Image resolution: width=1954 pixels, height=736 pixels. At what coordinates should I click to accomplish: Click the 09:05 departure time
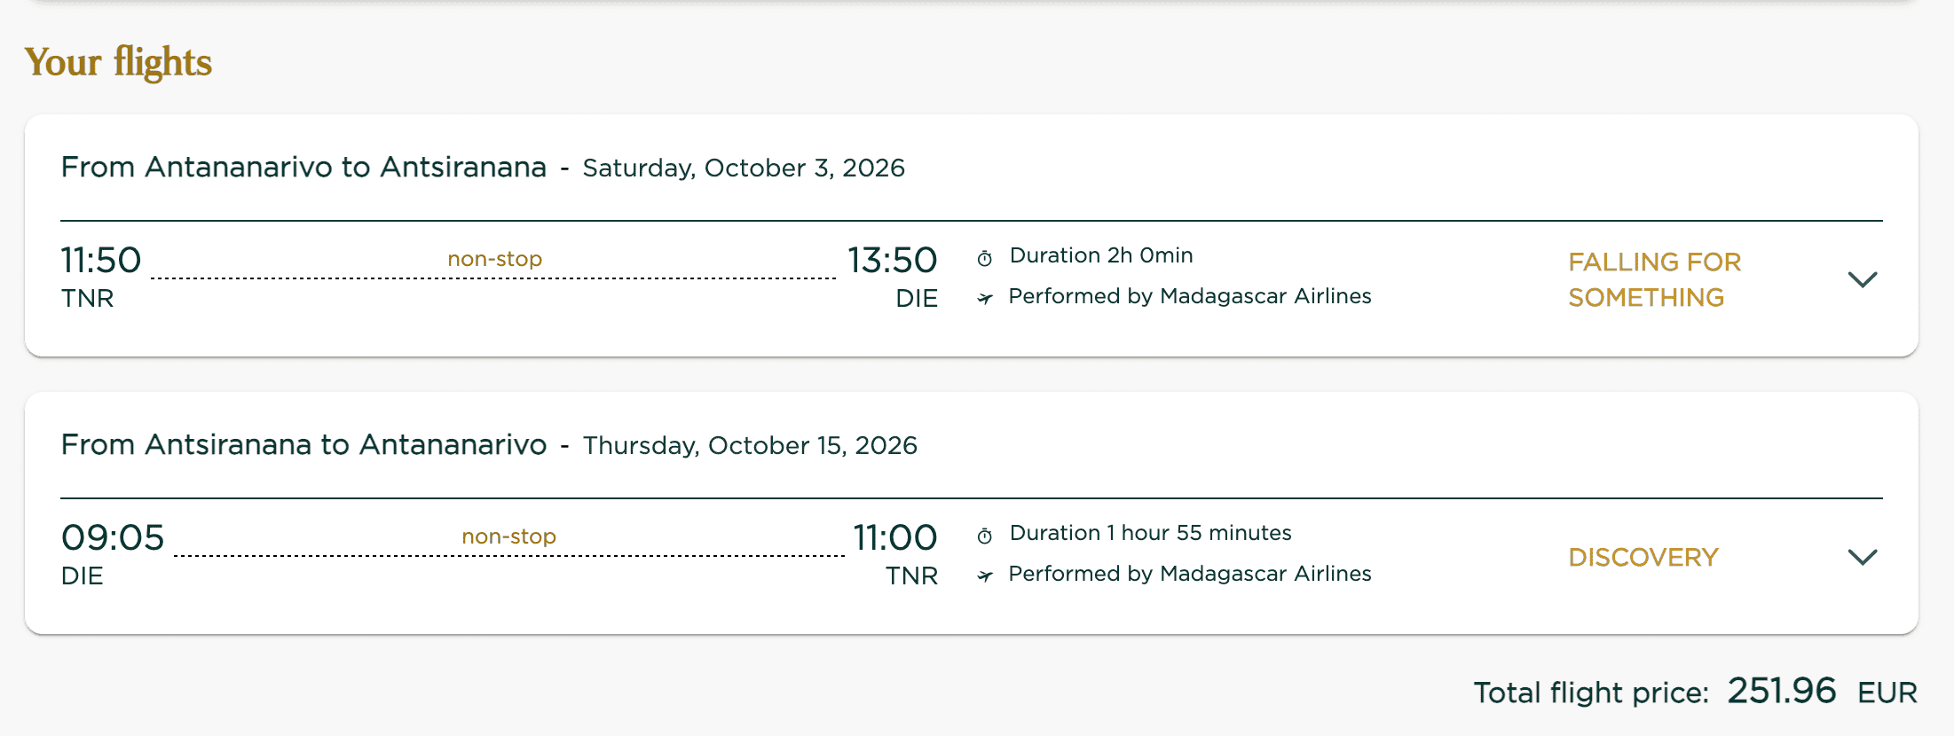click(113, 538)
